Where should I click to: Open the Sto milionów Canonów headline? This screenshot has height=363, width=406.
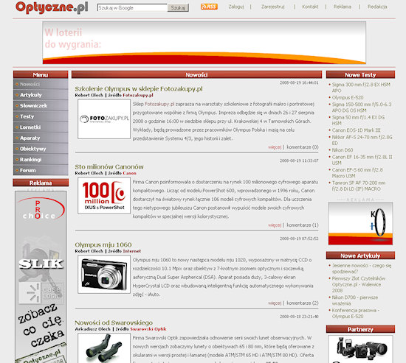click(x=109, y=167)
